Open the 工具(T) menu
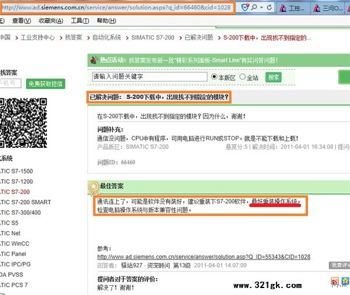This screenshot has width=350, height=295. point(80,21)
